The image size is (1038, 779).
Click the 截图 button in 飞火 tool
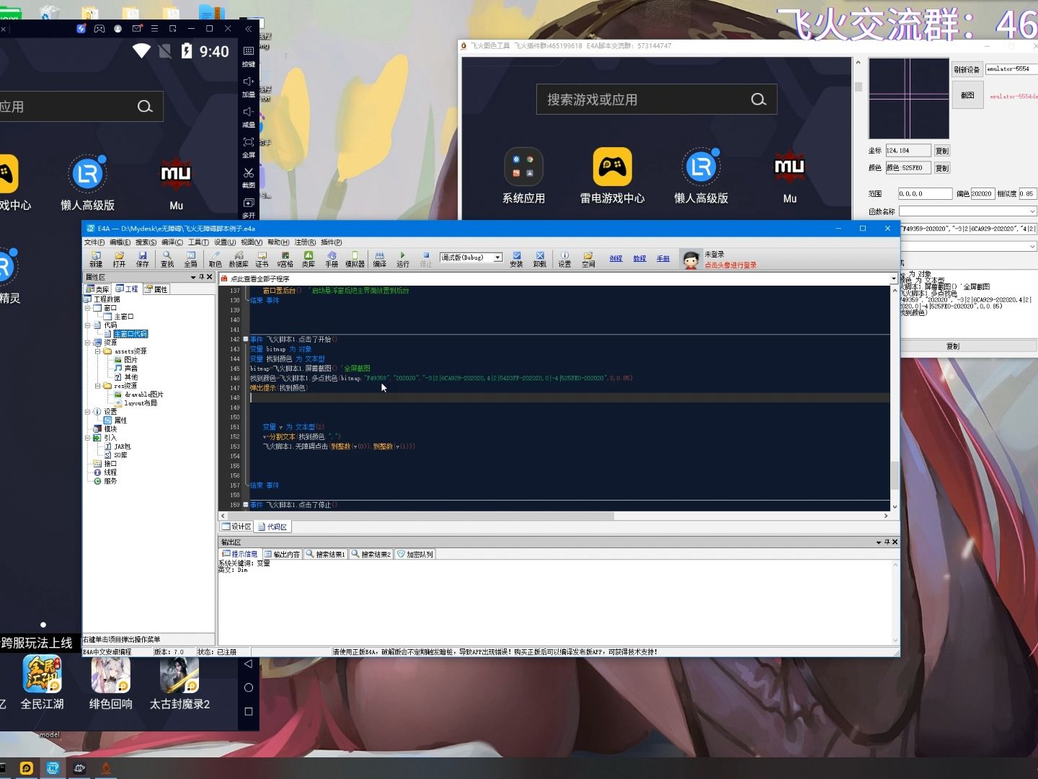point(967,95)
